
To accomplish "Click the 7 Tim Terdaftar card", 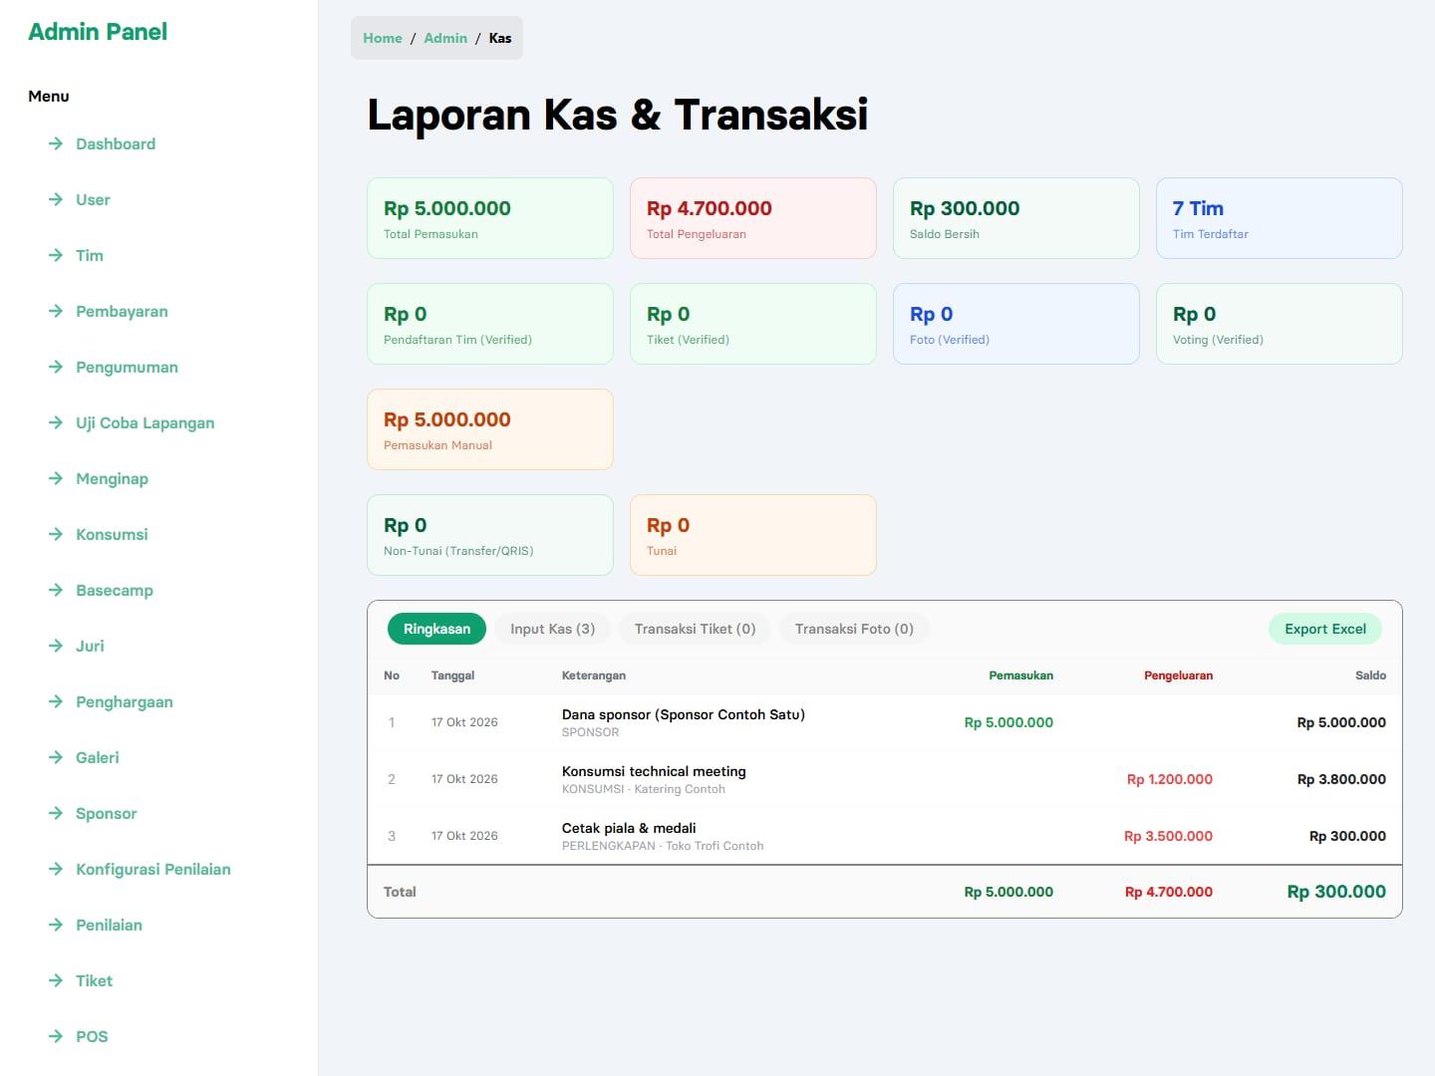I will tap(1280, 218).
